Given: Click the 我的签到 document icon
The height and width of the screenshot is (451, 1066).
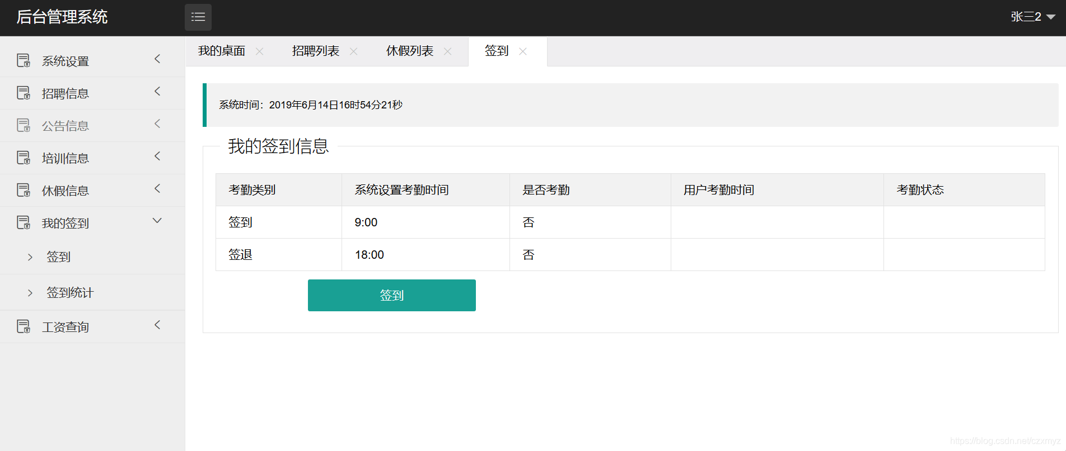Looking at the screenshot, I should point(24,222).
